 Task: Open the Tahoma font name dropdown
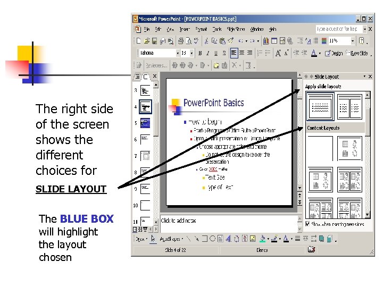tap(178, 53)
